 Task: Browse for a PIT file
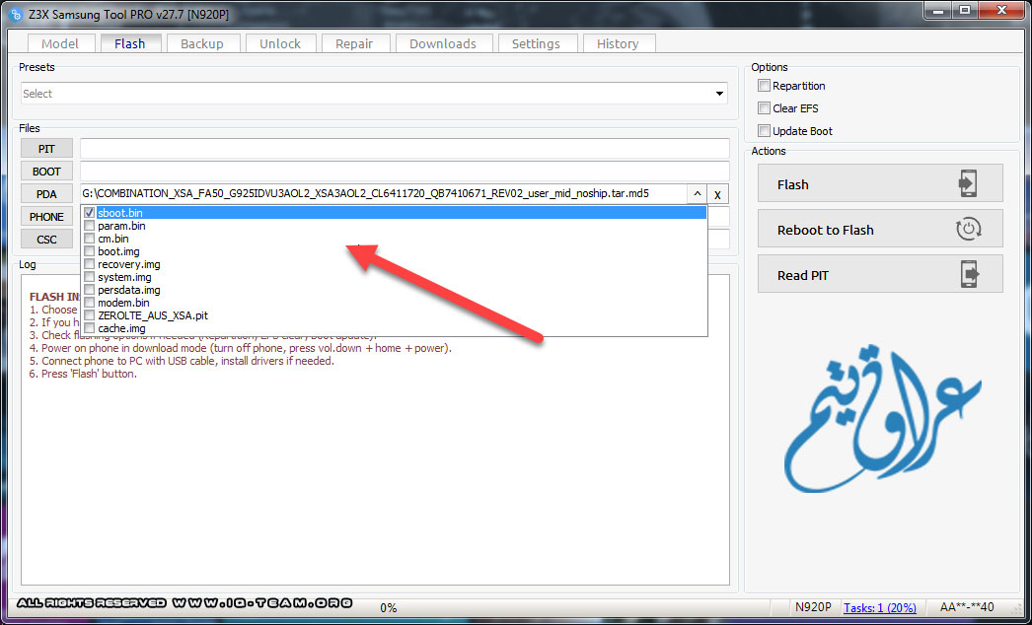(x=46, y=149)
